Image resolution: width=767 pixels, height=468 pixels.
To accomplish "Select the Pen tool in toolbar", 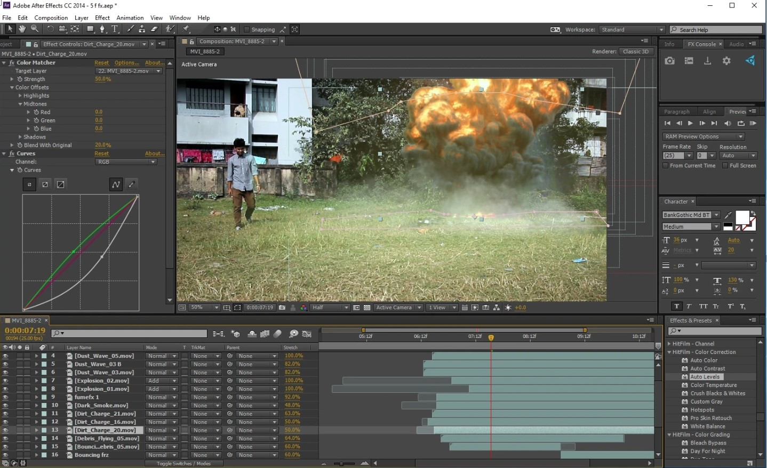I will pos(102,29).
